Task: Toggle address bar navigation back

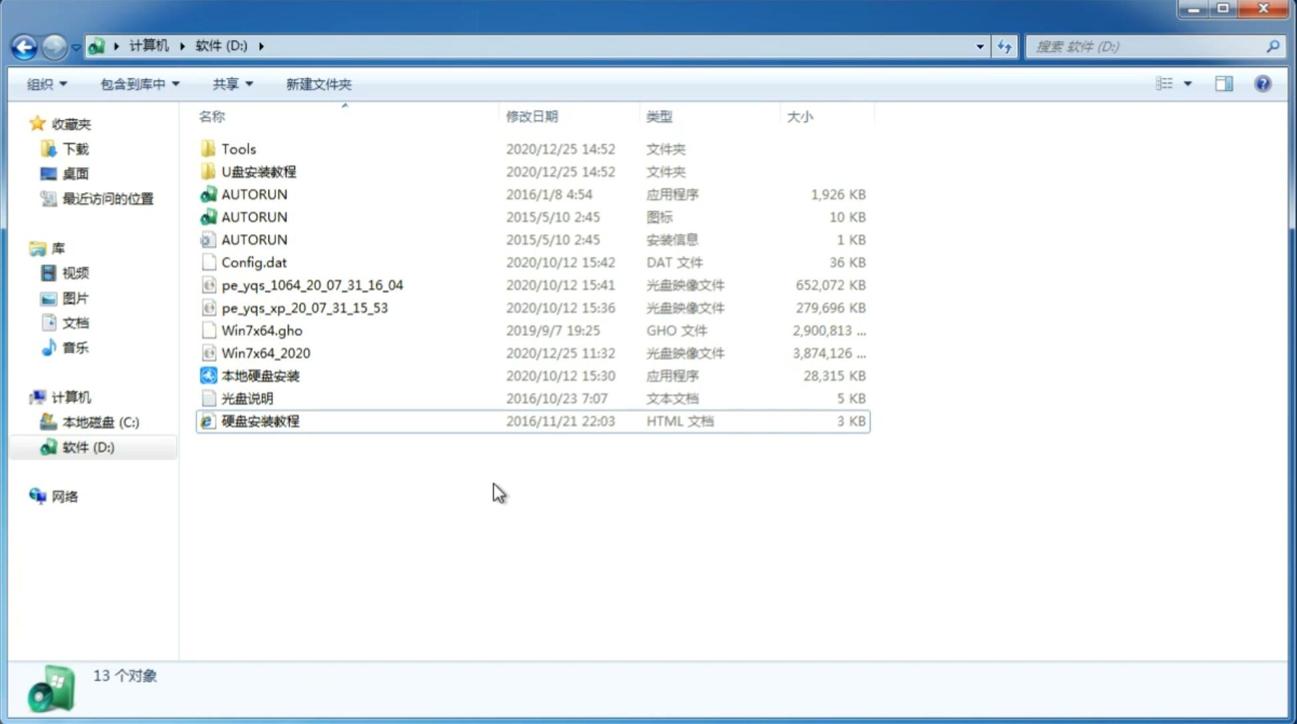Action: [x=24, y=45]
